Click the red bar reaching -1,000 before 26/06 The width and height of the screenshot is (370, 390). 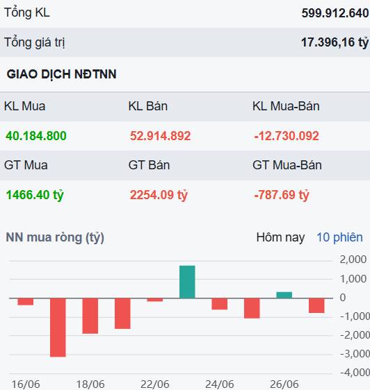click(252, 308)
